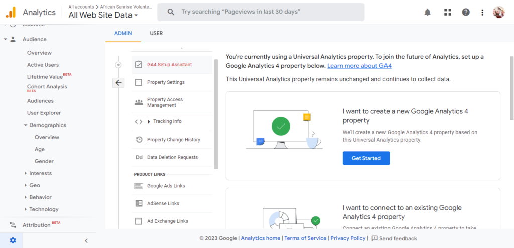Switch to the ADMIN tab

tap(123, 33)
